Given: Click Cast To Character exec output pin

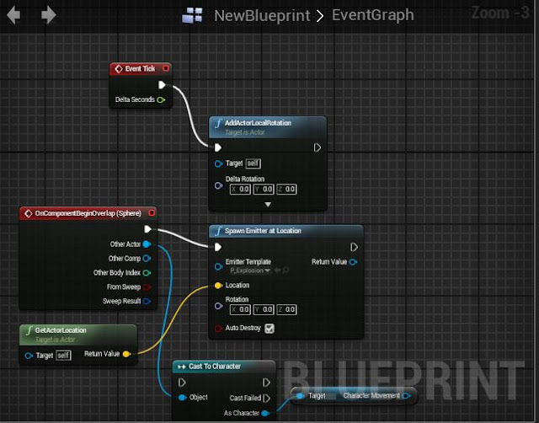Looking at the screenshot, I should click(x=266, y=383).
